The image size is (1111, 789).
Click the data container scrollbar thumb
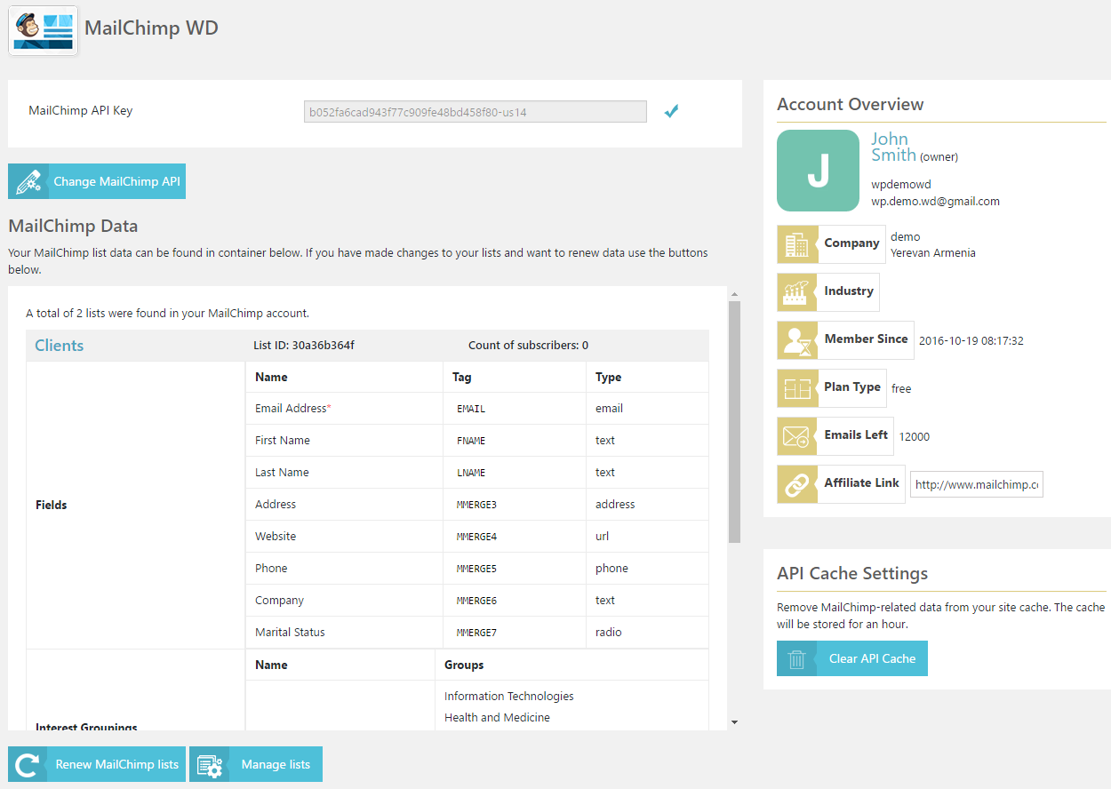[x=734, y=422]
